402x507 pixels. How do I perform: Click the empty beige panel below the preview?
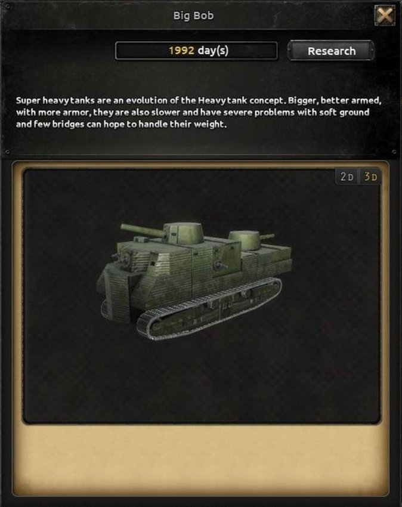(x=200, y=459)
